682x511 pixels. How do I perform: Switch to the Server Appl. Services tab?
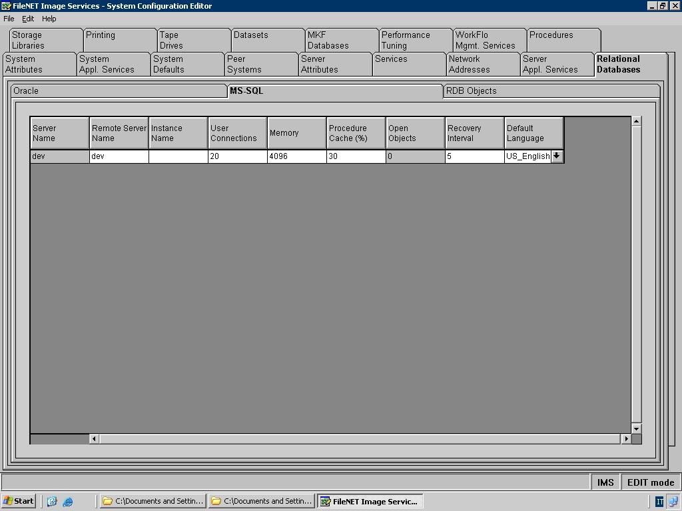(x=557, y=65)
